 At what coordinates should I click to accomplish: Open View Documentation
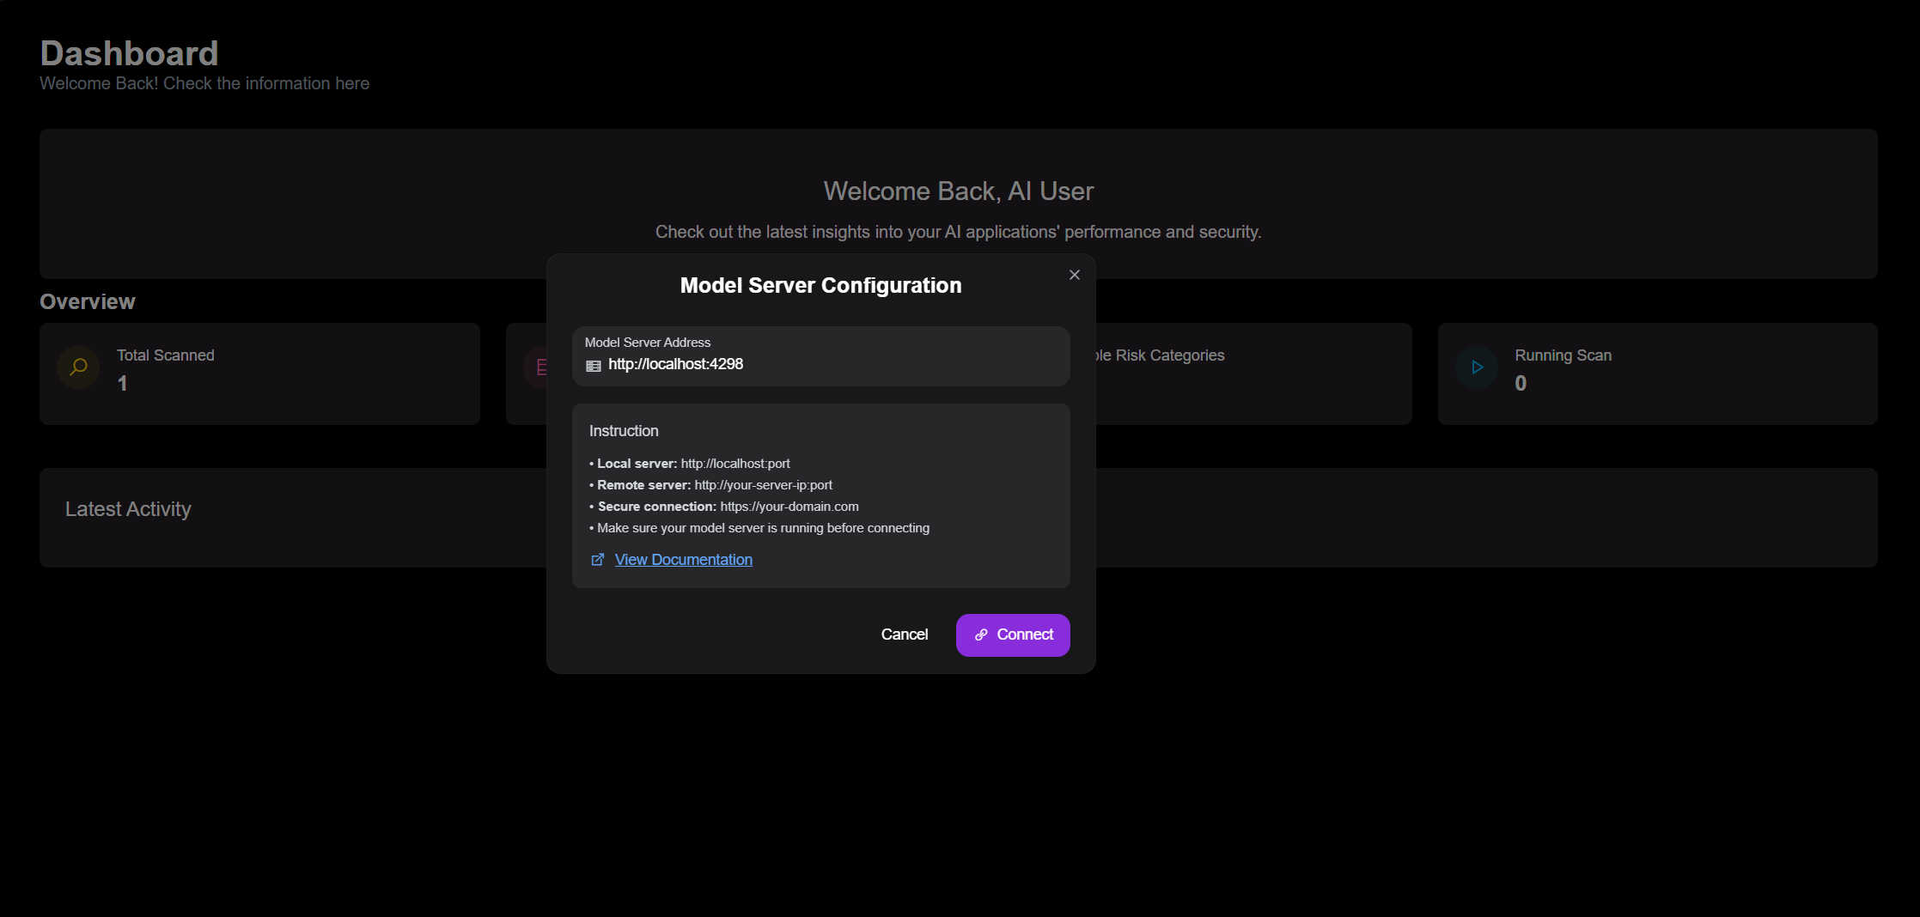click(x=683, y=559)
